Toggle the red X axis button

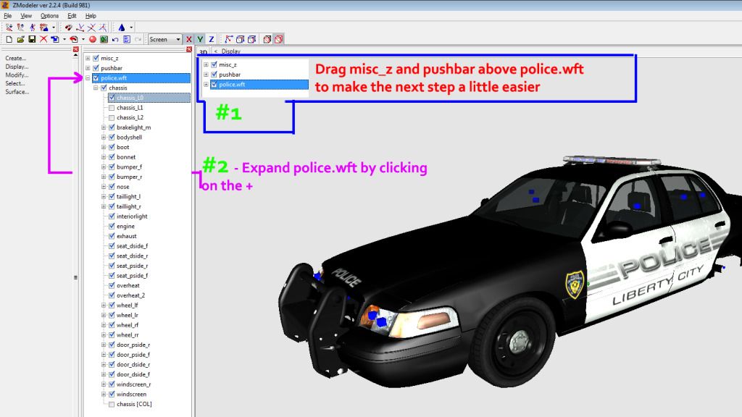(189, 39)
